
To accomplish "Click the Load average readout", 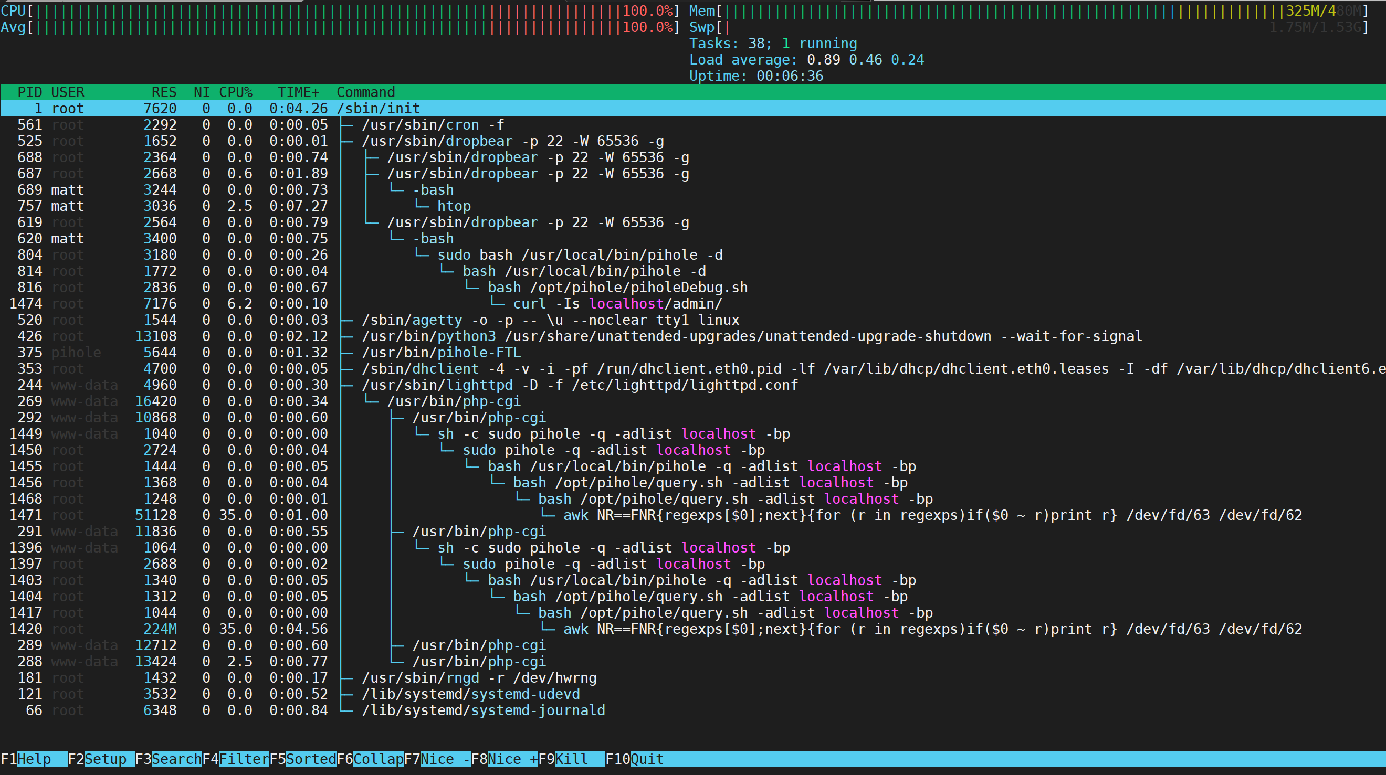I will (x=806, y=60).
